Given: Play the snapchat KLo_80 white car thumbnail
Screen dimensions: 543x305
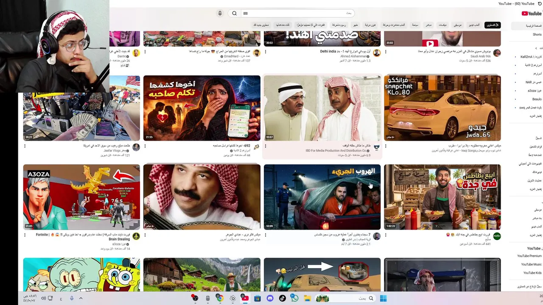Looking at the screenshot, I should click(x=442, y=108).
